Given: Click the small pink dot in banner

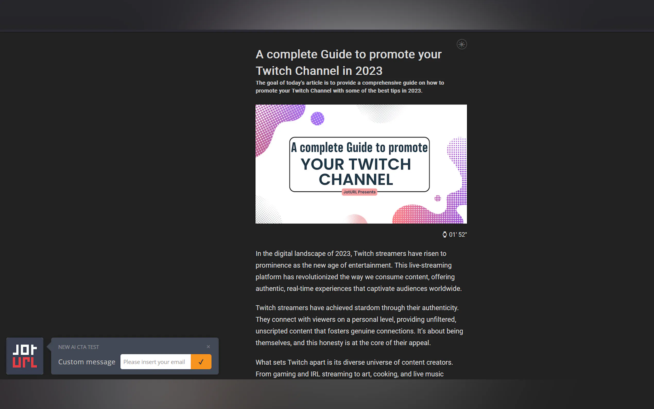Looking at the screenshot, I should pos(437,199).
